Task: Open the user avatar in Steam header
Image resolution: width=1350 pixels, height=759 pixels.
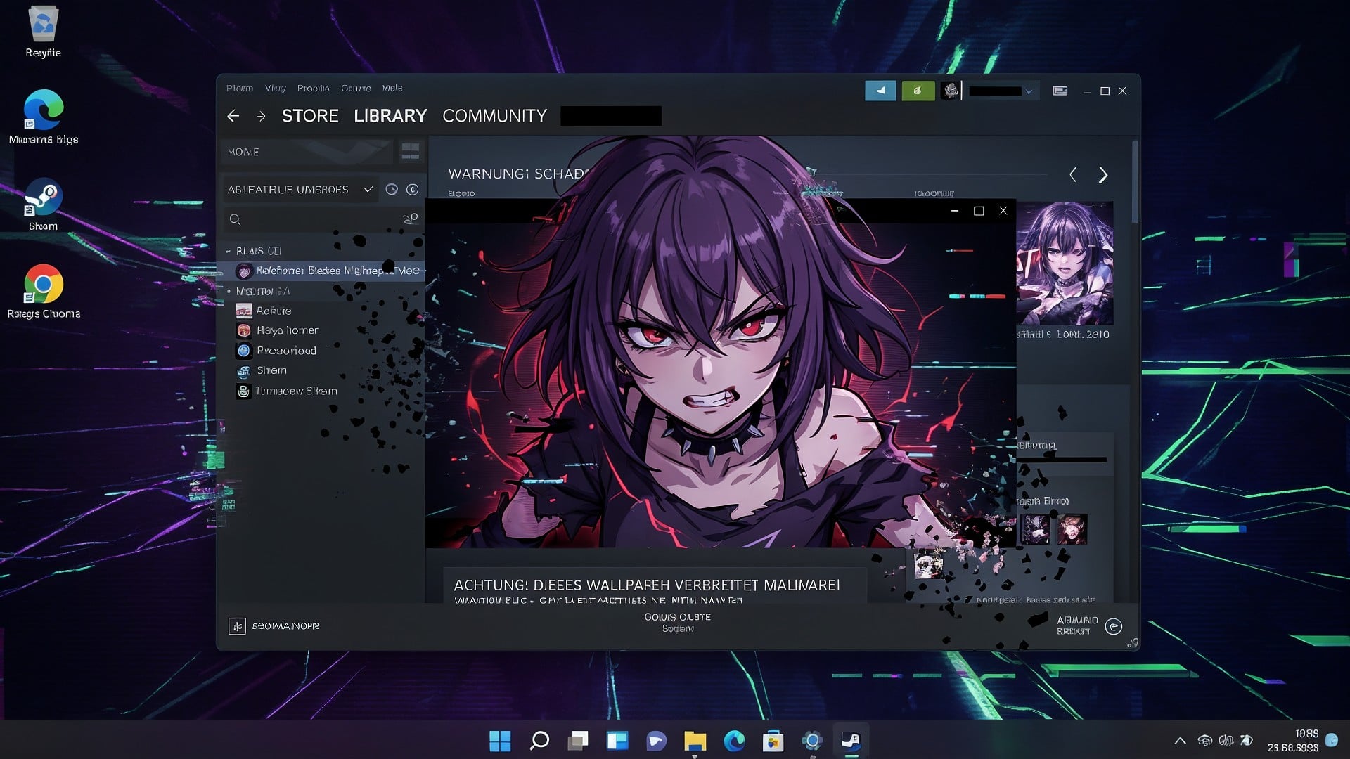Action: click(951, 91)
